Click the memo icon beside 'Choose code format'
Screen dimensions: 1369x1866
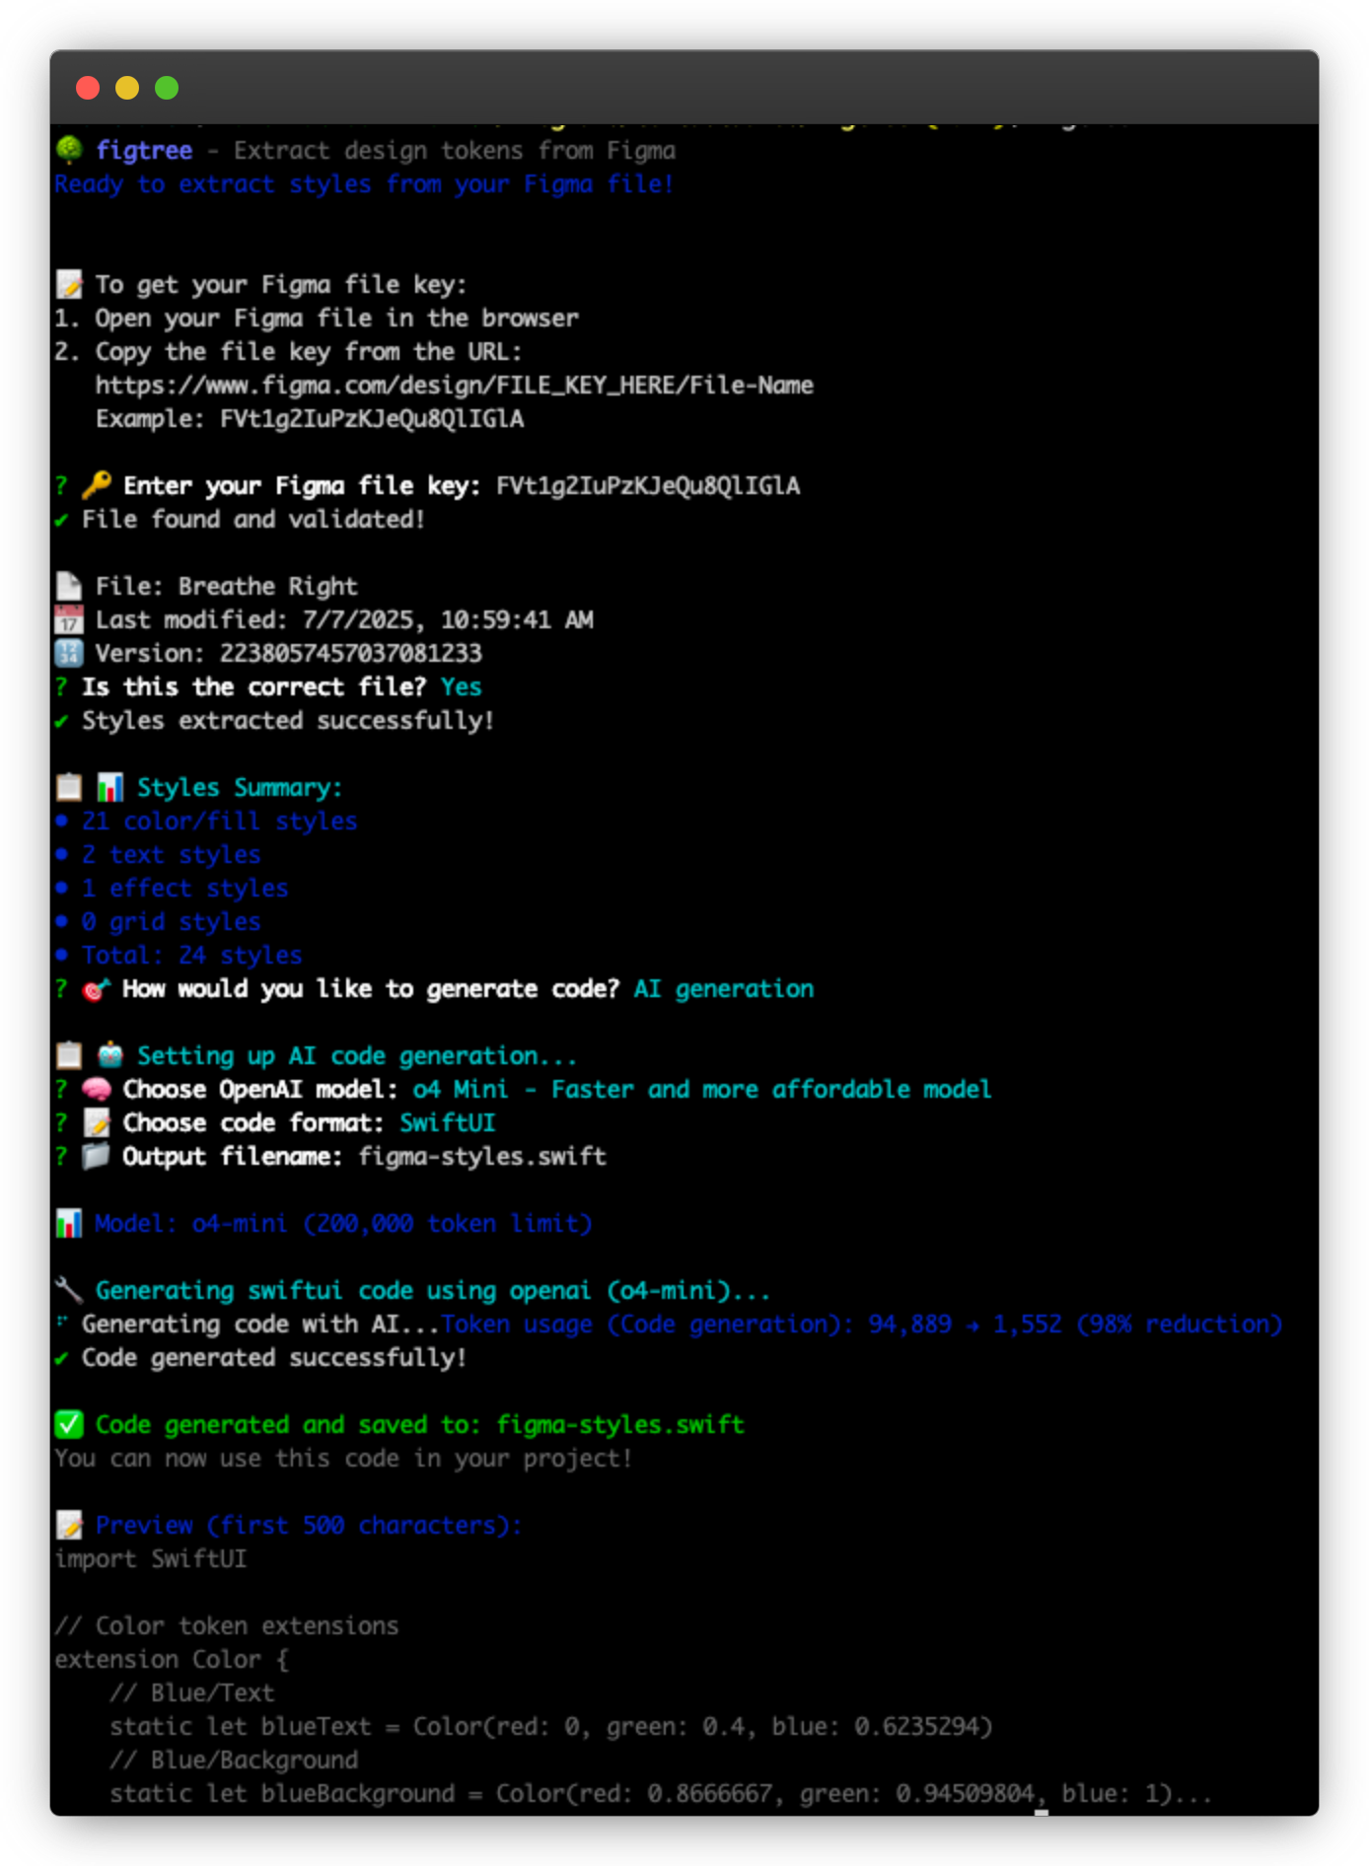(x=97, y=1122)
